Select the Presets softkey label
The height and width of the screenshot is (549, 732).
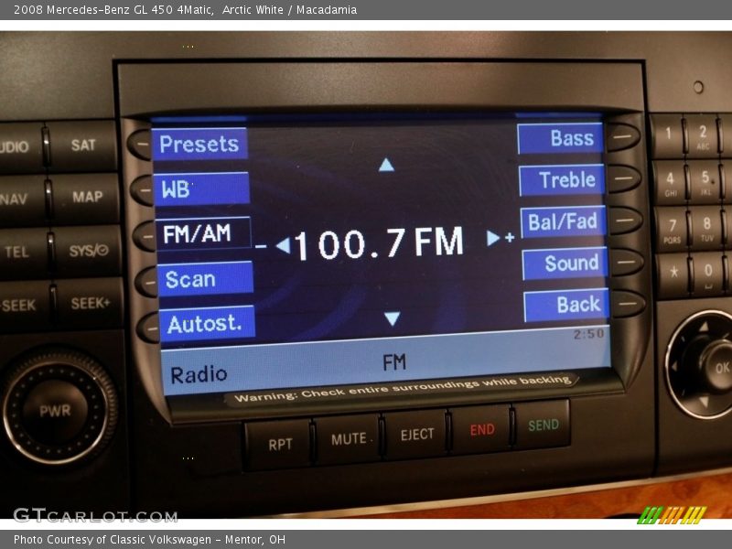(x=199, y=144)
